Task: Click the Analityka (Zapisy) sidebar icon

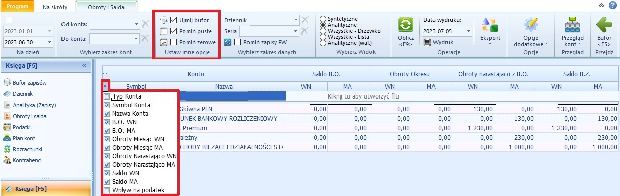Action: point(7,105)
